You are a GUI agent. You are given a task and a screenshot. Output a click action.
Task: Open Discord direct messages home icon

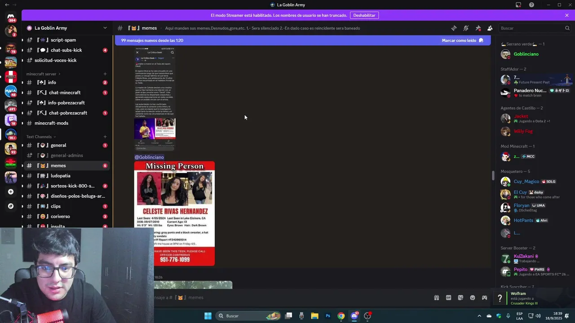pos(11,17)
